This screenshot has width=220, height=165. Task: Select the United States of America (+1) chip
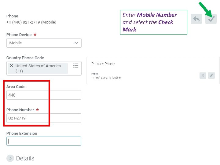coord(38,68)
